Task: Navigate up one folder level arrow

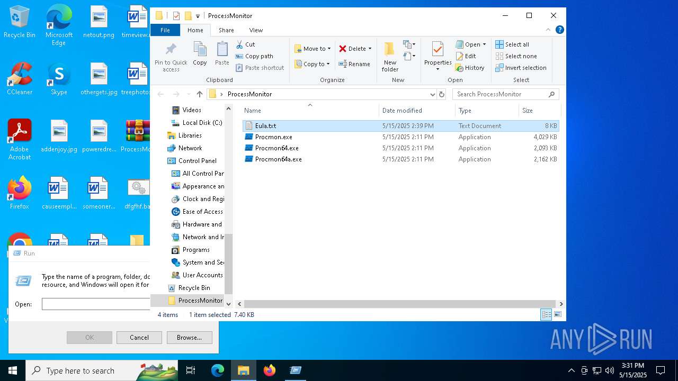Action: pyautogui.click(x=199, y=94)
